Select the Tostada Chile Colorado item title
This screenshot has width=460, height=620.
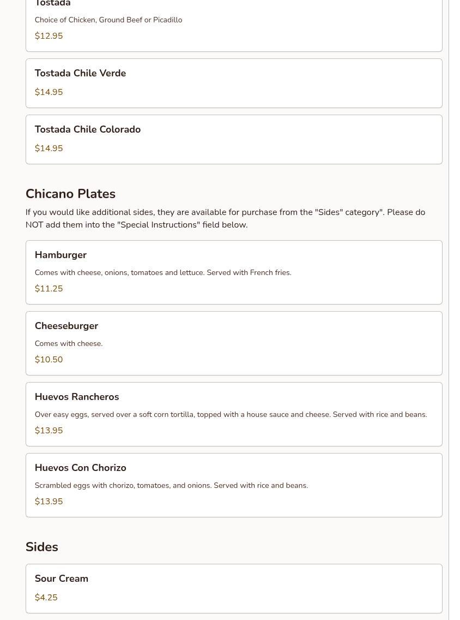[88, 130]
